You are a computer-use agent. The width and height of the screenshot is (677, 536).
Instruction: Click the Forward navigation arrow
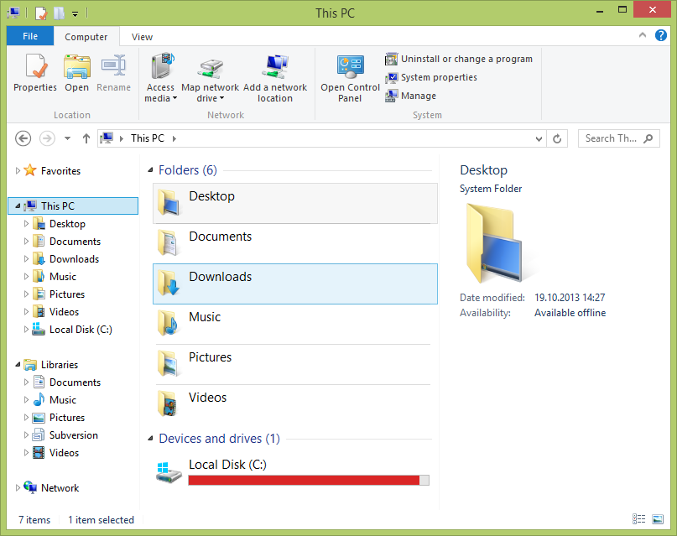[x=47, y=138]
